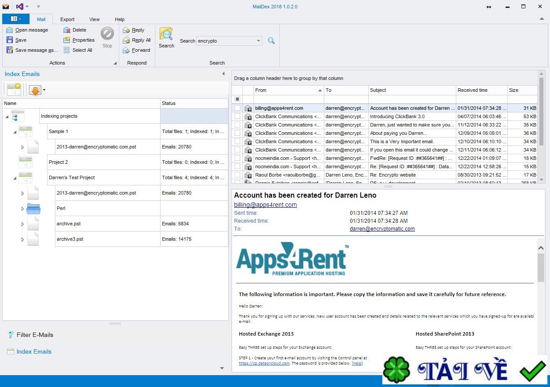The image size is (550, 387).
Task: Click the Open message icon
Action: 9,30
